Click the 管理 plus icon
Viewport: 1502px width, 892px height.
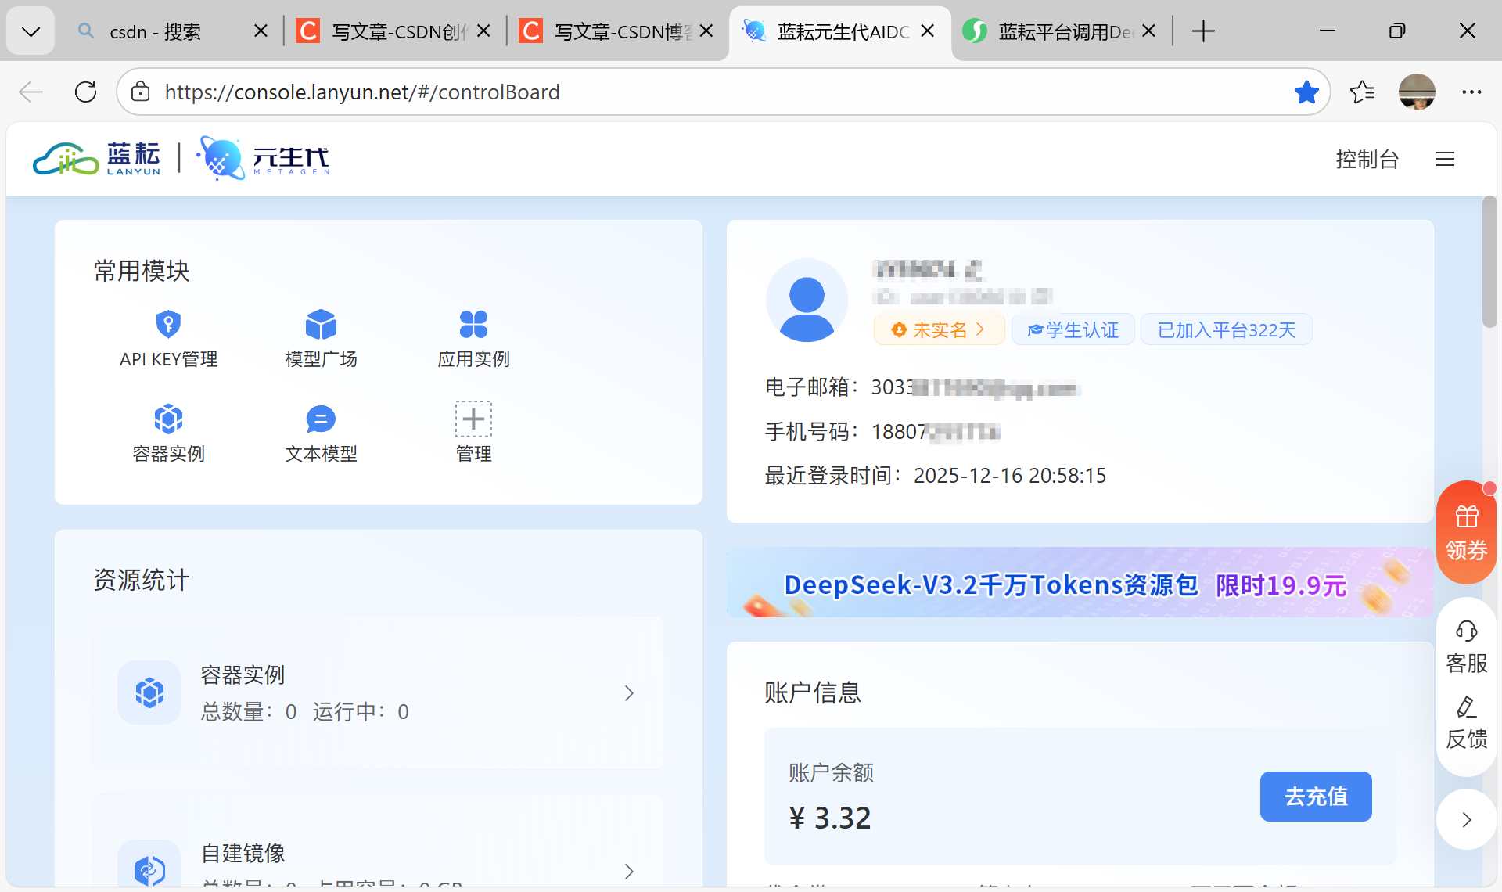tap(473, 419)
